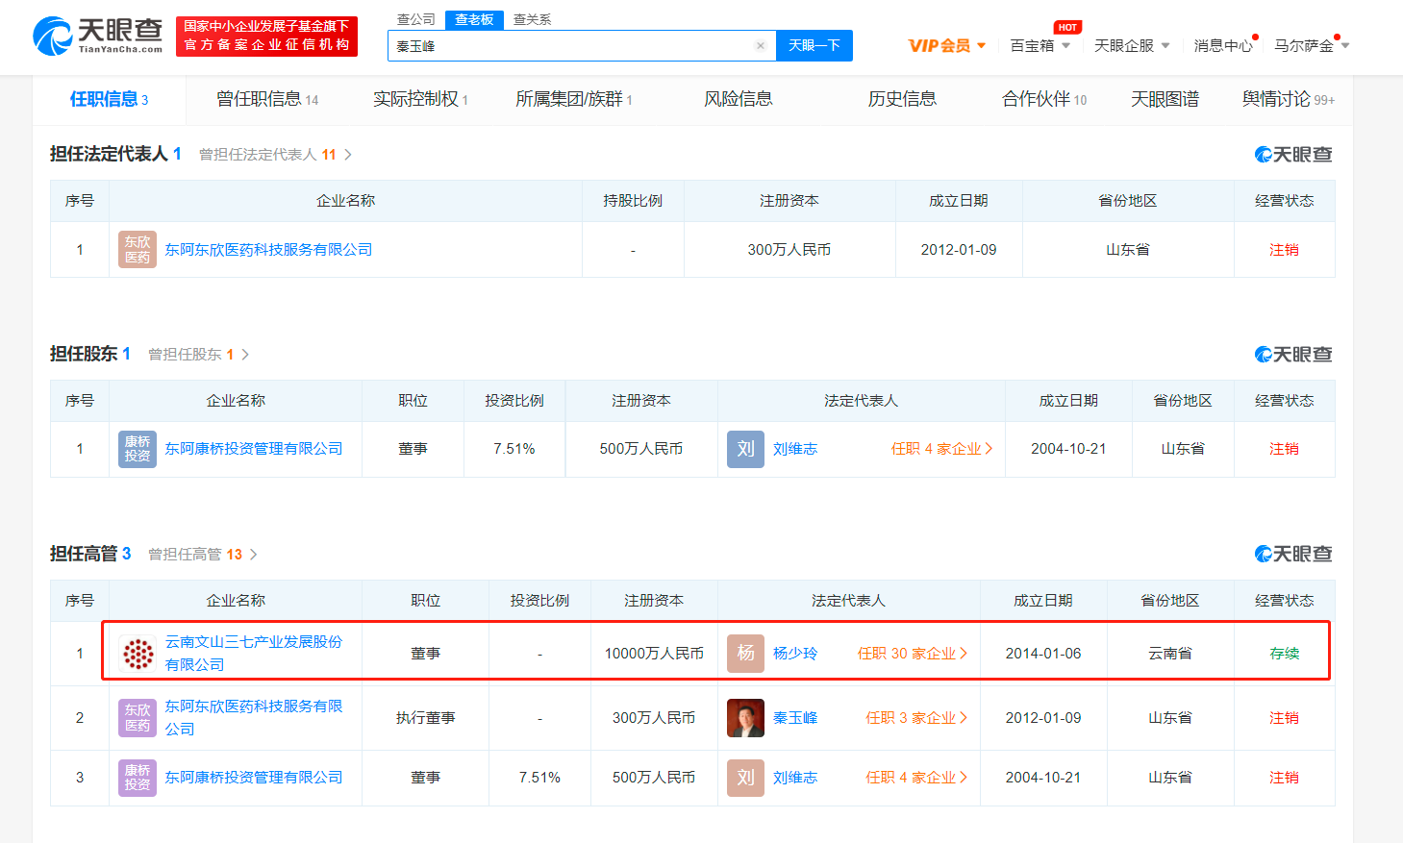This screenshot has height=843, width=1403.
Task: Open 东阿东欣医药科技服务有限公司 in executive table
Action: tap(254, 718)
